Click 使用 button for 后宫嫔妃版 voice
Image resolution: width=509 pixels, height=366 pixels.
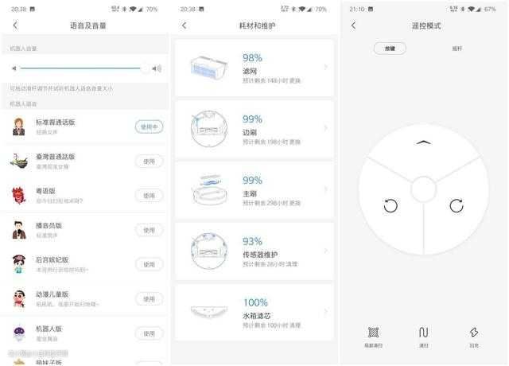click(149, 264)
